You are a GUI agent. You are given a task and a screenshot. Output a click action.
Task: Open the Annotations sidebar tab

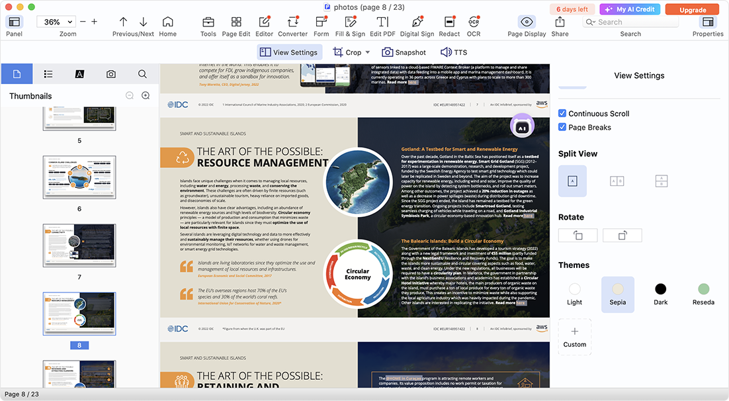pyautogui.click(x=79, y=74)
